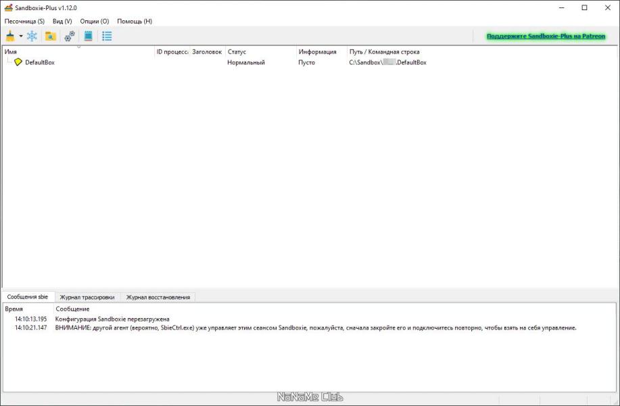This screenshot has width=620, height=406.
Task: Click the yellow sandbox icon beside DefaultBox
Action: [x=18, y=62]
